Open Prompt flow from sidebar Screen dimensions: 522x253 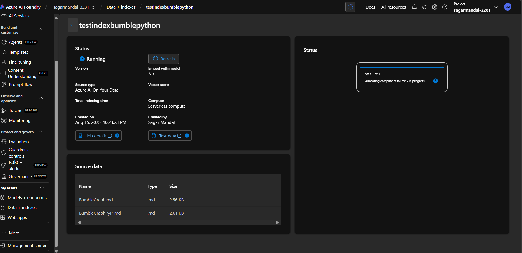pyautogui.click(x=21, y=84)
